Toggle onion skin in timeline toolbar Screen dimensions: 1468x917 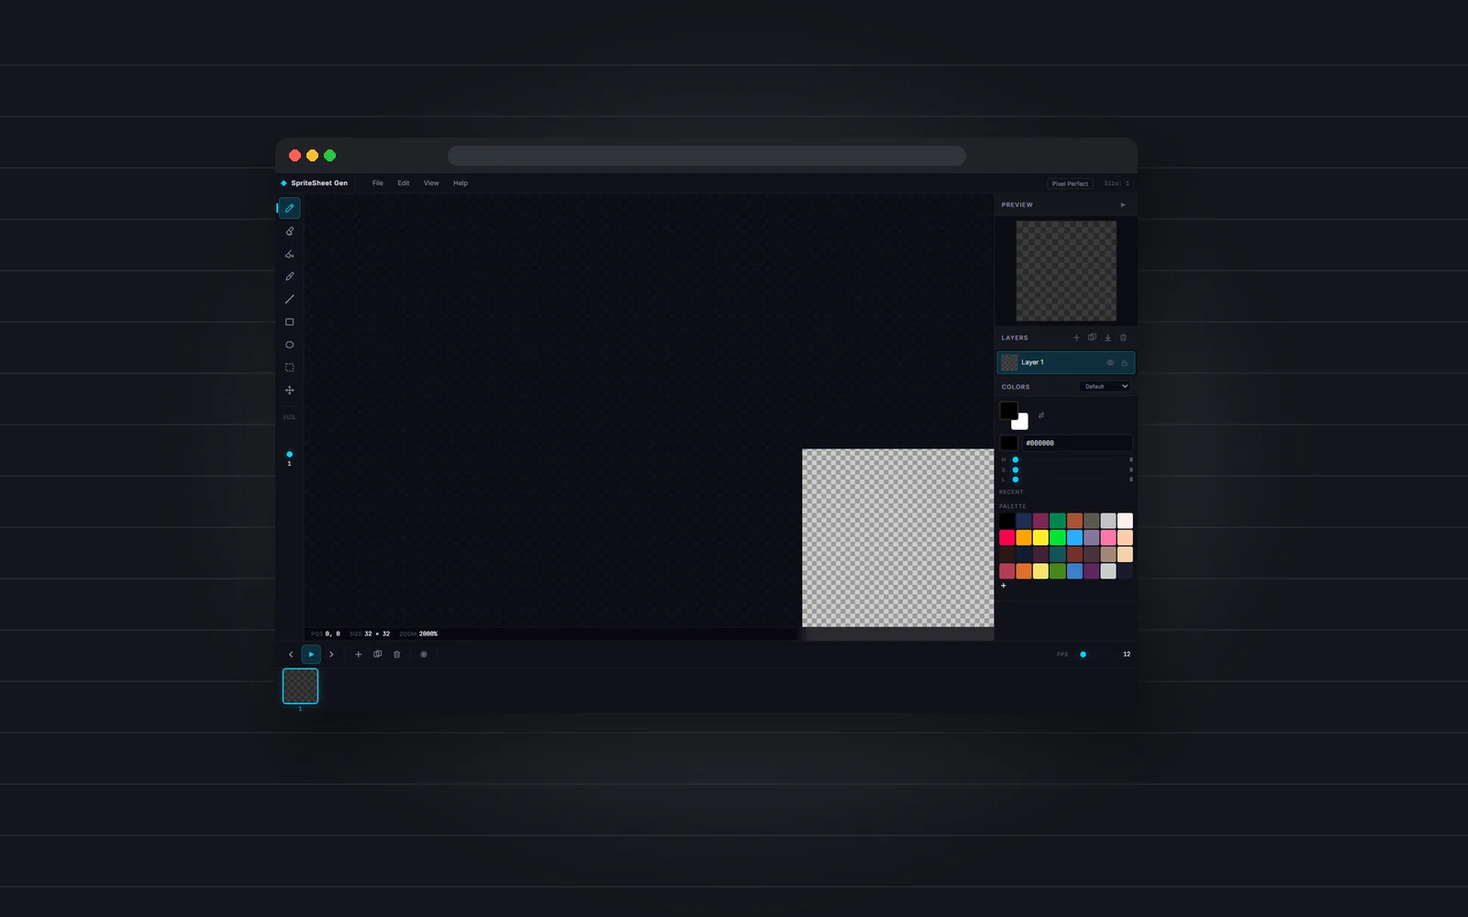click(423, 655)
